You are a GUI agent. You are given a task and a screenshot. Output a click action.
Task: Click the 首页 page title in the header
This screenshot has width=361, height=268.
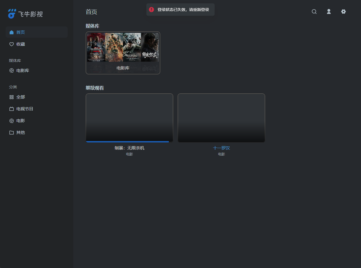point(91,12)
